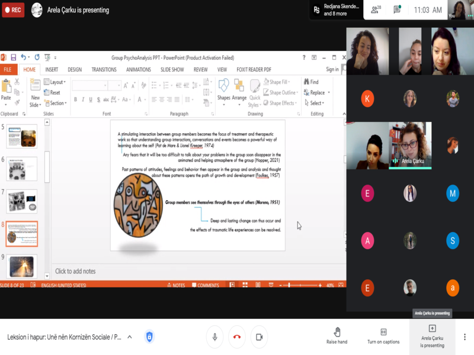The image size is (474, 355).
Task: Open the Shape Fill dropdown
Action: tap(277, 82)
